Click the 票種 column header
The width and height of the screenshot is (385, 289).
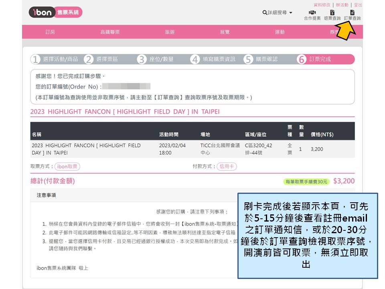(290, 131)
